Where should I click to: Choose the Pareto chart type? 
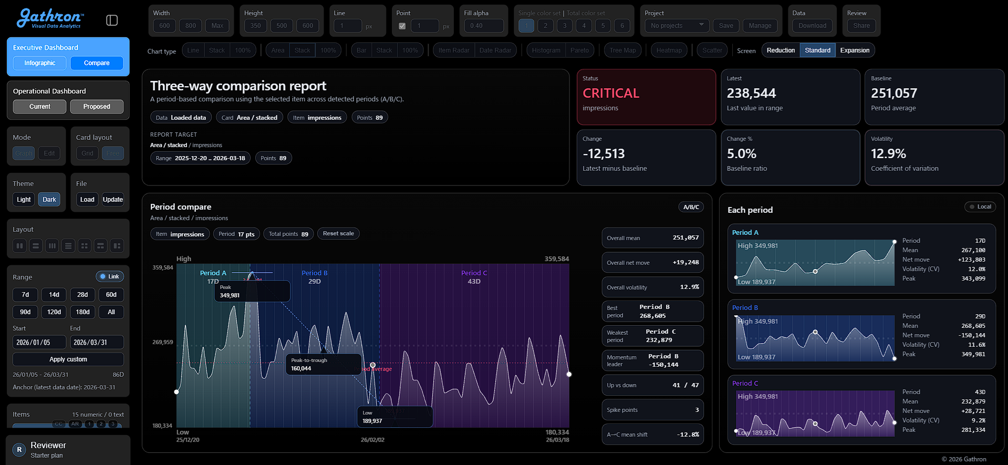coord(579,50)
